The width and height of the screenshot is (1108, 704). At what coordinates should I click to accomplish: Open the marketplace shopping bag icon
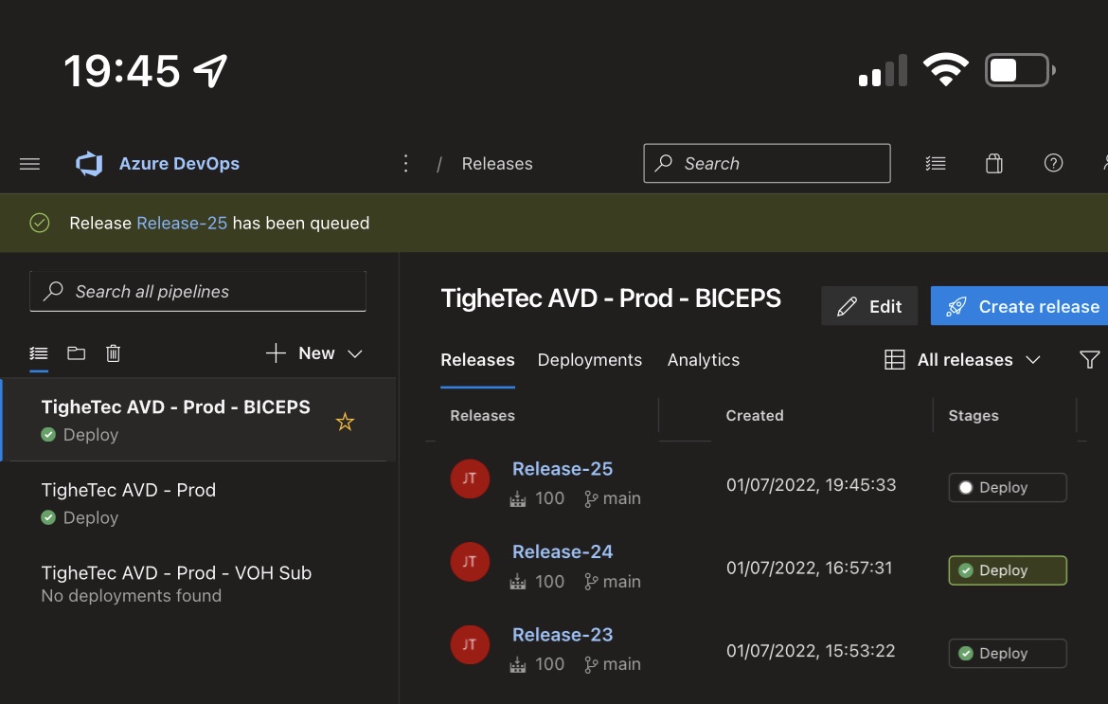tap(993, 164)
